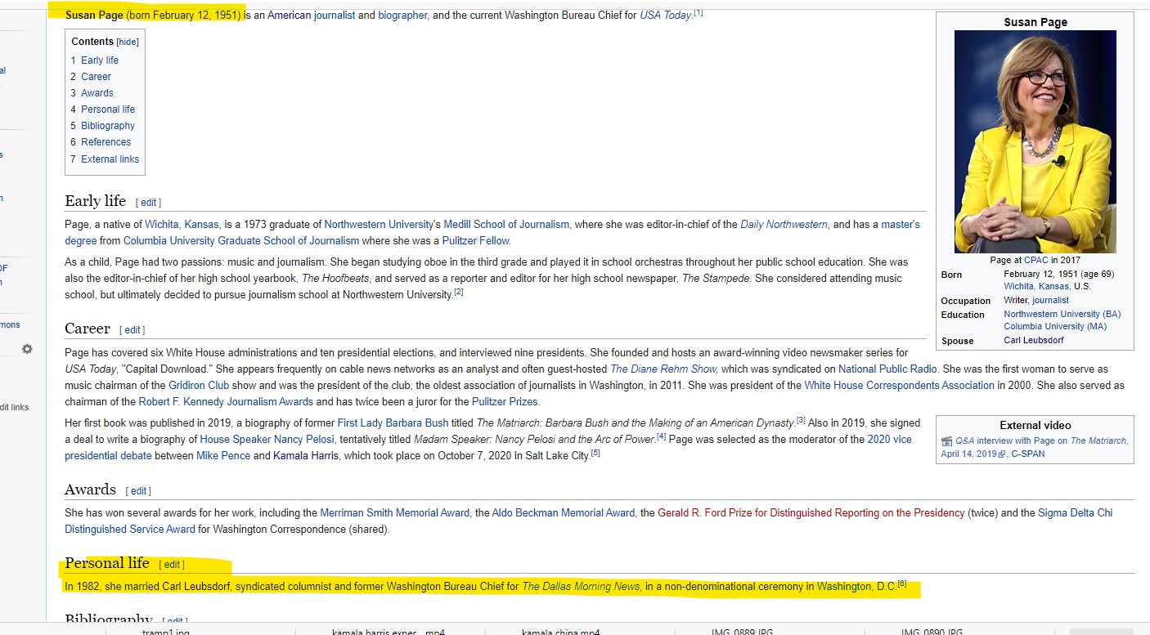Open The Dallas Morning News link

581,587
